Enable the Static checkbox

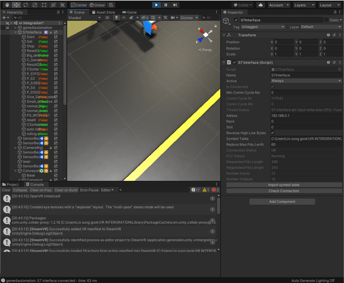tap(326, 20)
